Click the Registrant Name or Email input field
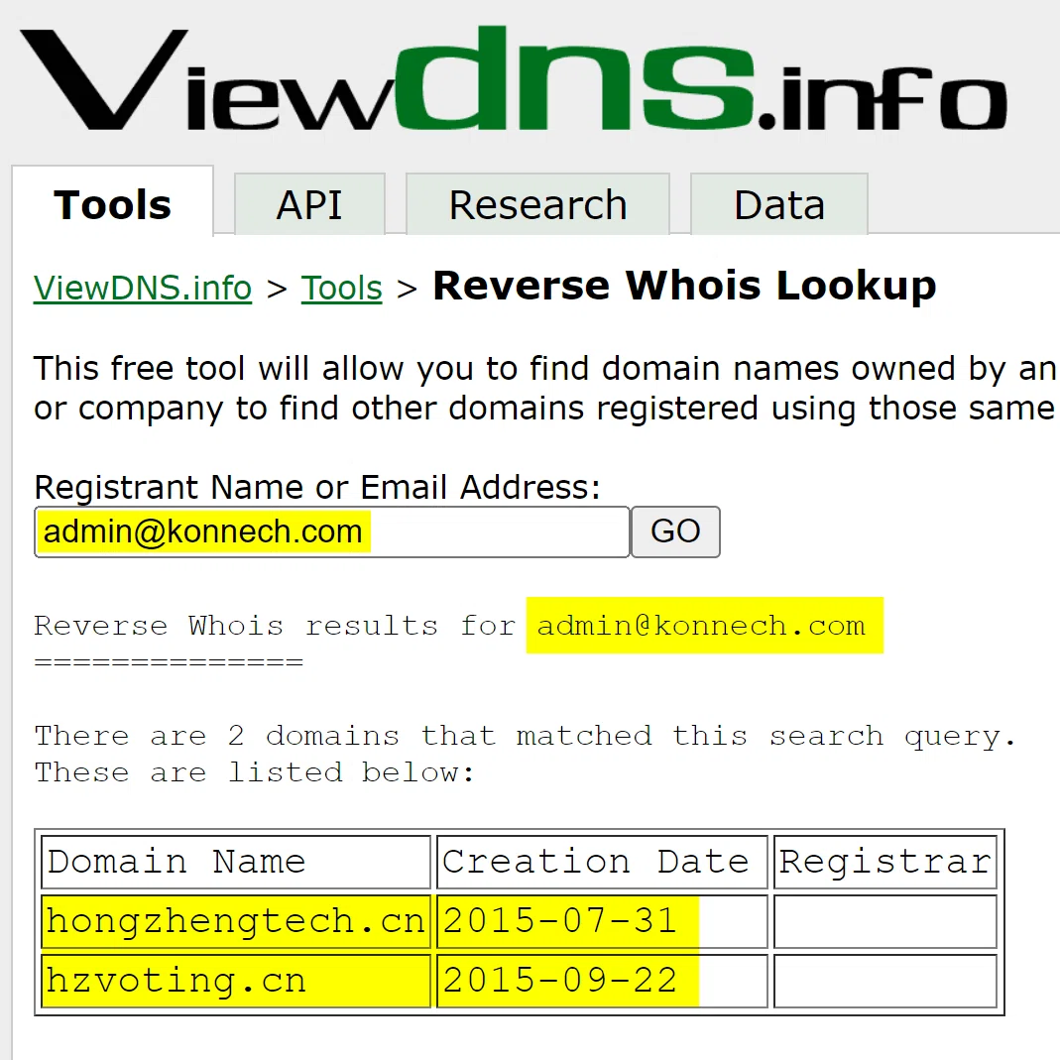 pos(332,532)
